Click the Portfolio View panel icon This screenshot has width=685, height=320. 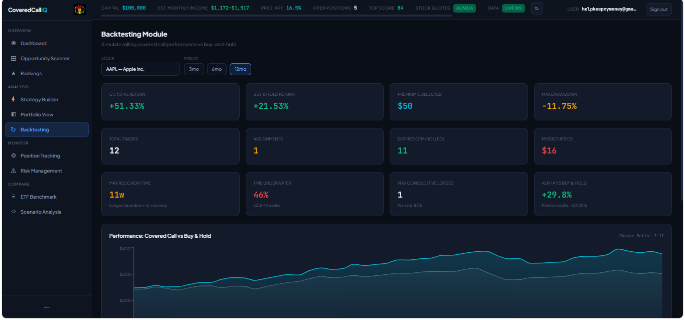[14, 115]
